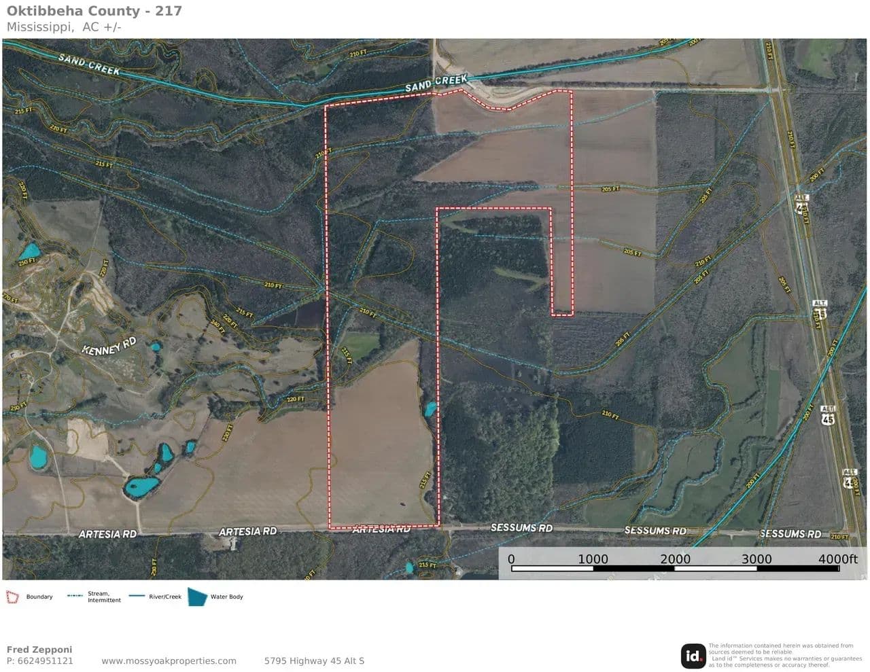Click the ALT 45 highway shield beside the 4000ft scale
This screenshot has width=870, height=672.
click(849, 478)
